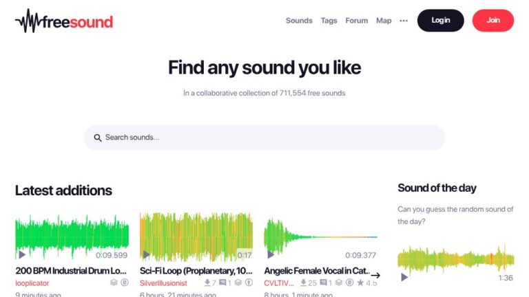Open the three-dots more menu
Image resolution: width=529 pixels, height=297 pixels.
pyautogui.click(x=404, y=21)
